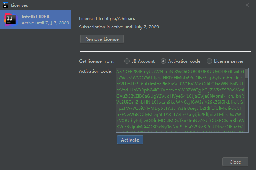Click the Activate button
The height and width of the screenshot is (170, 256).
(130, 140)
